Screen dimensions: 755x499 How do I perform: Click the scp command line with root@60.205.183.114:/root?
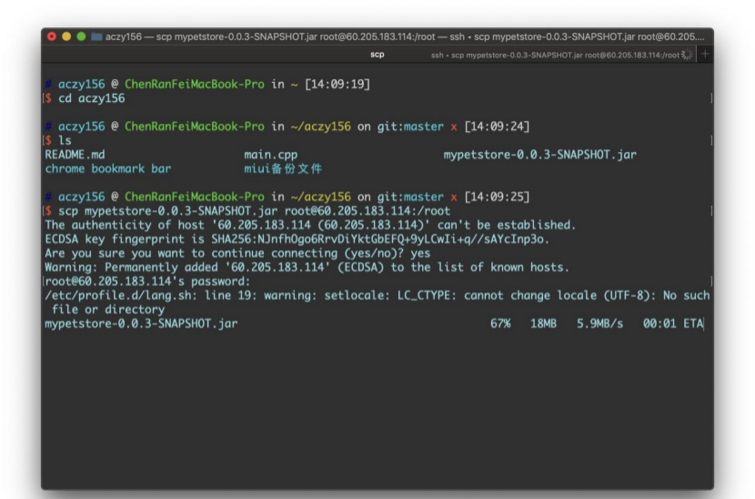coord(254,211)
